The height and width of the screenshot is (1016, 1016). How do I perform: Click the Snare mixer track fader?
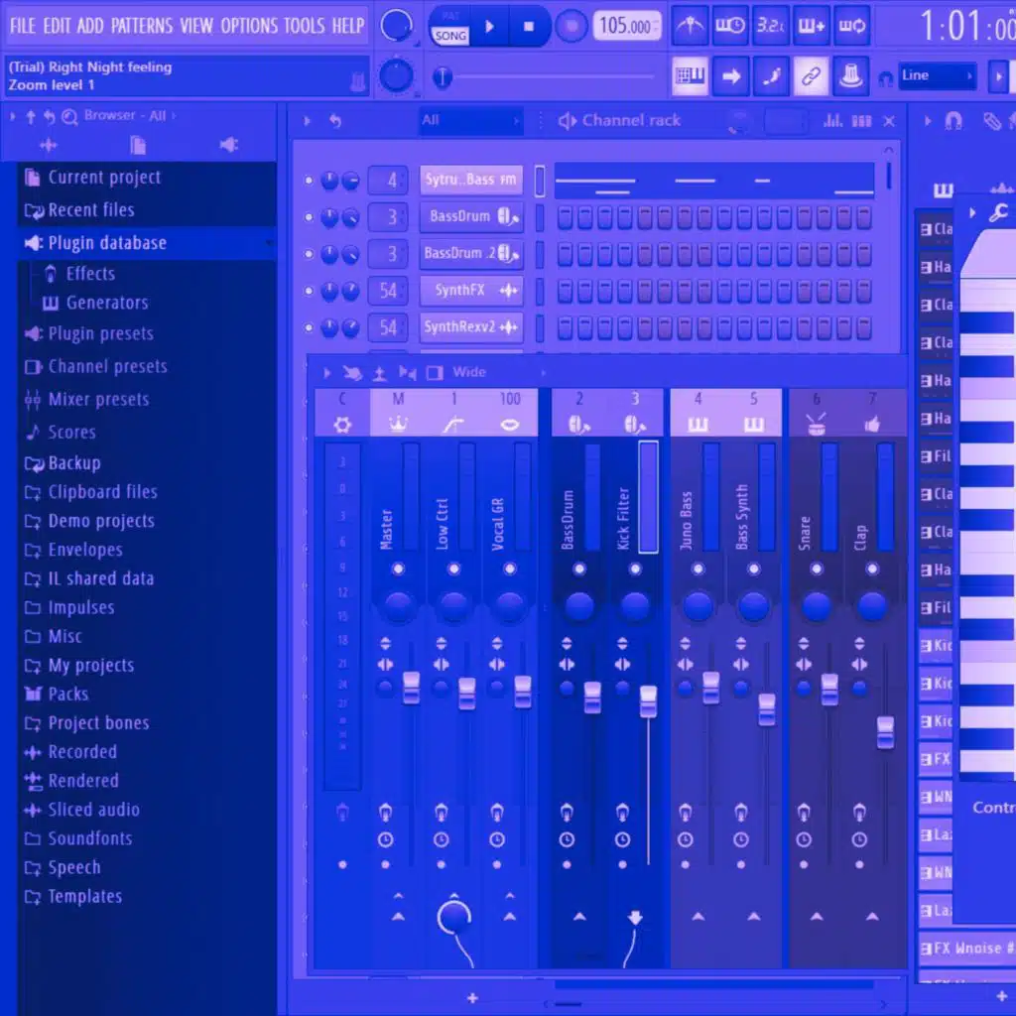click(829, 689)
